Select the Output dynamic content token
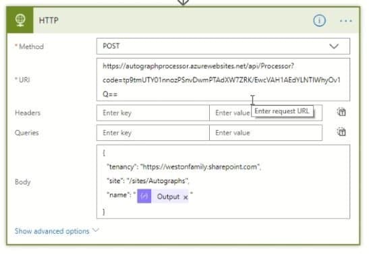Viewport: 369px width, 254px height. (x=163, y=197)
